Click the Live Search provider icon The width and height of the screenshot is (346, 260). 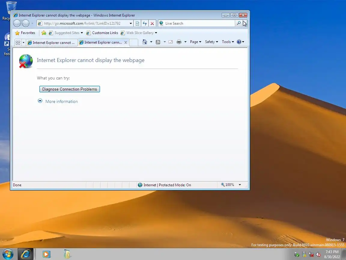click(161, 23)
